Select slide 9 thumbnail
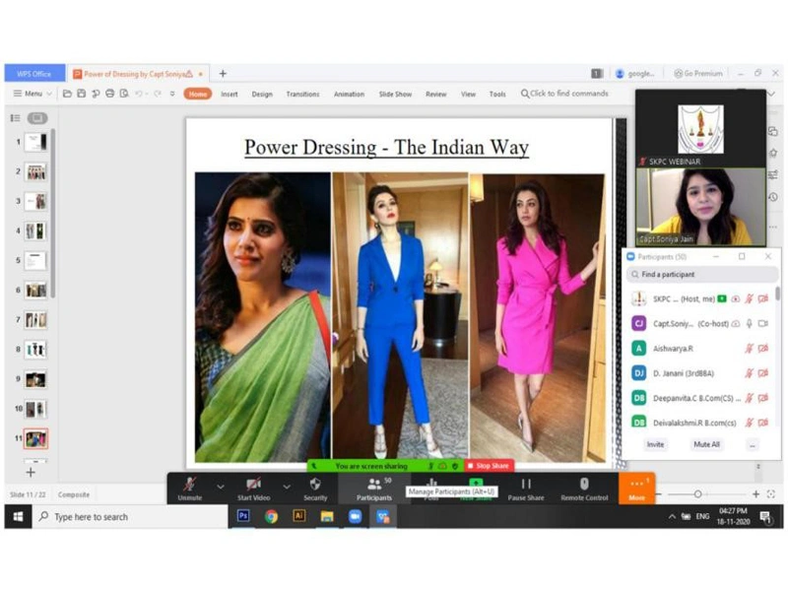The height and width of the screenshot is (591, 788). (35, 379)
